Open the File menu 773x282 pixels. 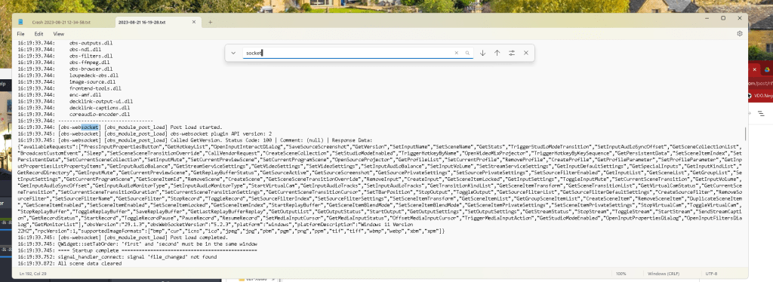(20, 34)
